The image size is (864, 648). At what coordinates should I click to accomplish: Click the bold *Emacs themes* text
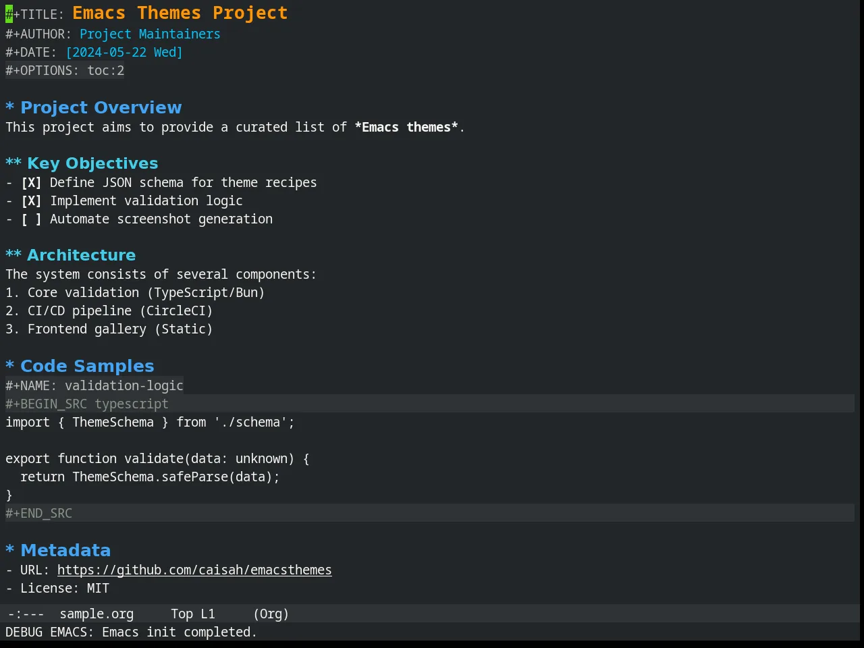point(406,128)
